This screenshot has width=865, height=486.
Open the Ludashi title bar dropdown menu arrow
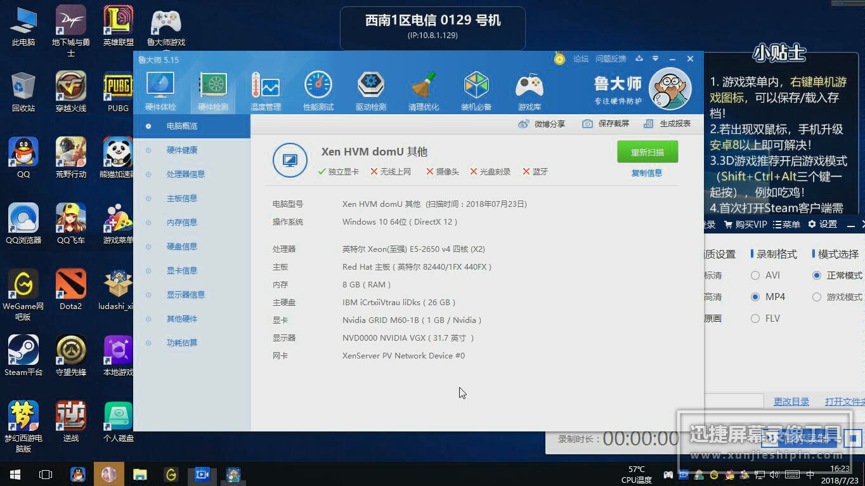655,58
